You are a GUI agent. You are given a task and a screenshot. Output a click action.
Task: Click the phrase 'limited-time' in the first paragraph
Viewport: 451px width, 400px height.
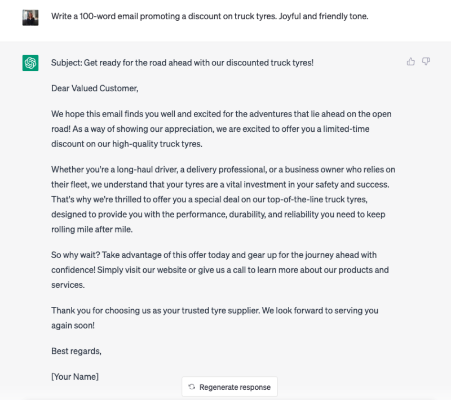click(346, 129)
